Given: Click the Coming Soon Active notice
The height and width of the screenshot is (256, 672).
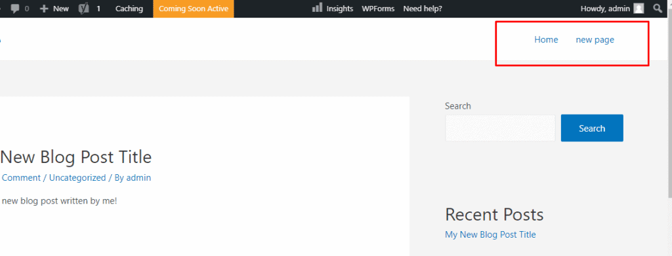Looking at the screenshot, I should (x=194, y=9).
